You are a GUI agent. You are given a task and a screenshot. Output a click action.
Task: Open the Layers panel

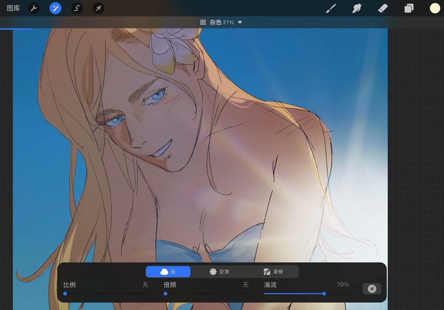[409, 8]
